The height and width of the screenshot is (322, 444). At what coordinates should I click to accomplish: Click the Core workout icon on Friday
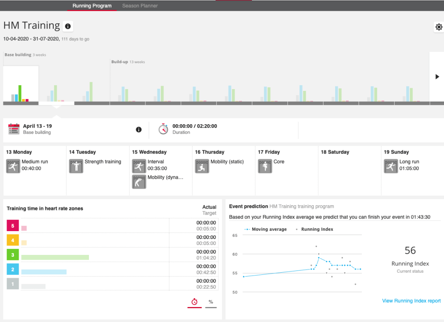(x=265, y=166)
